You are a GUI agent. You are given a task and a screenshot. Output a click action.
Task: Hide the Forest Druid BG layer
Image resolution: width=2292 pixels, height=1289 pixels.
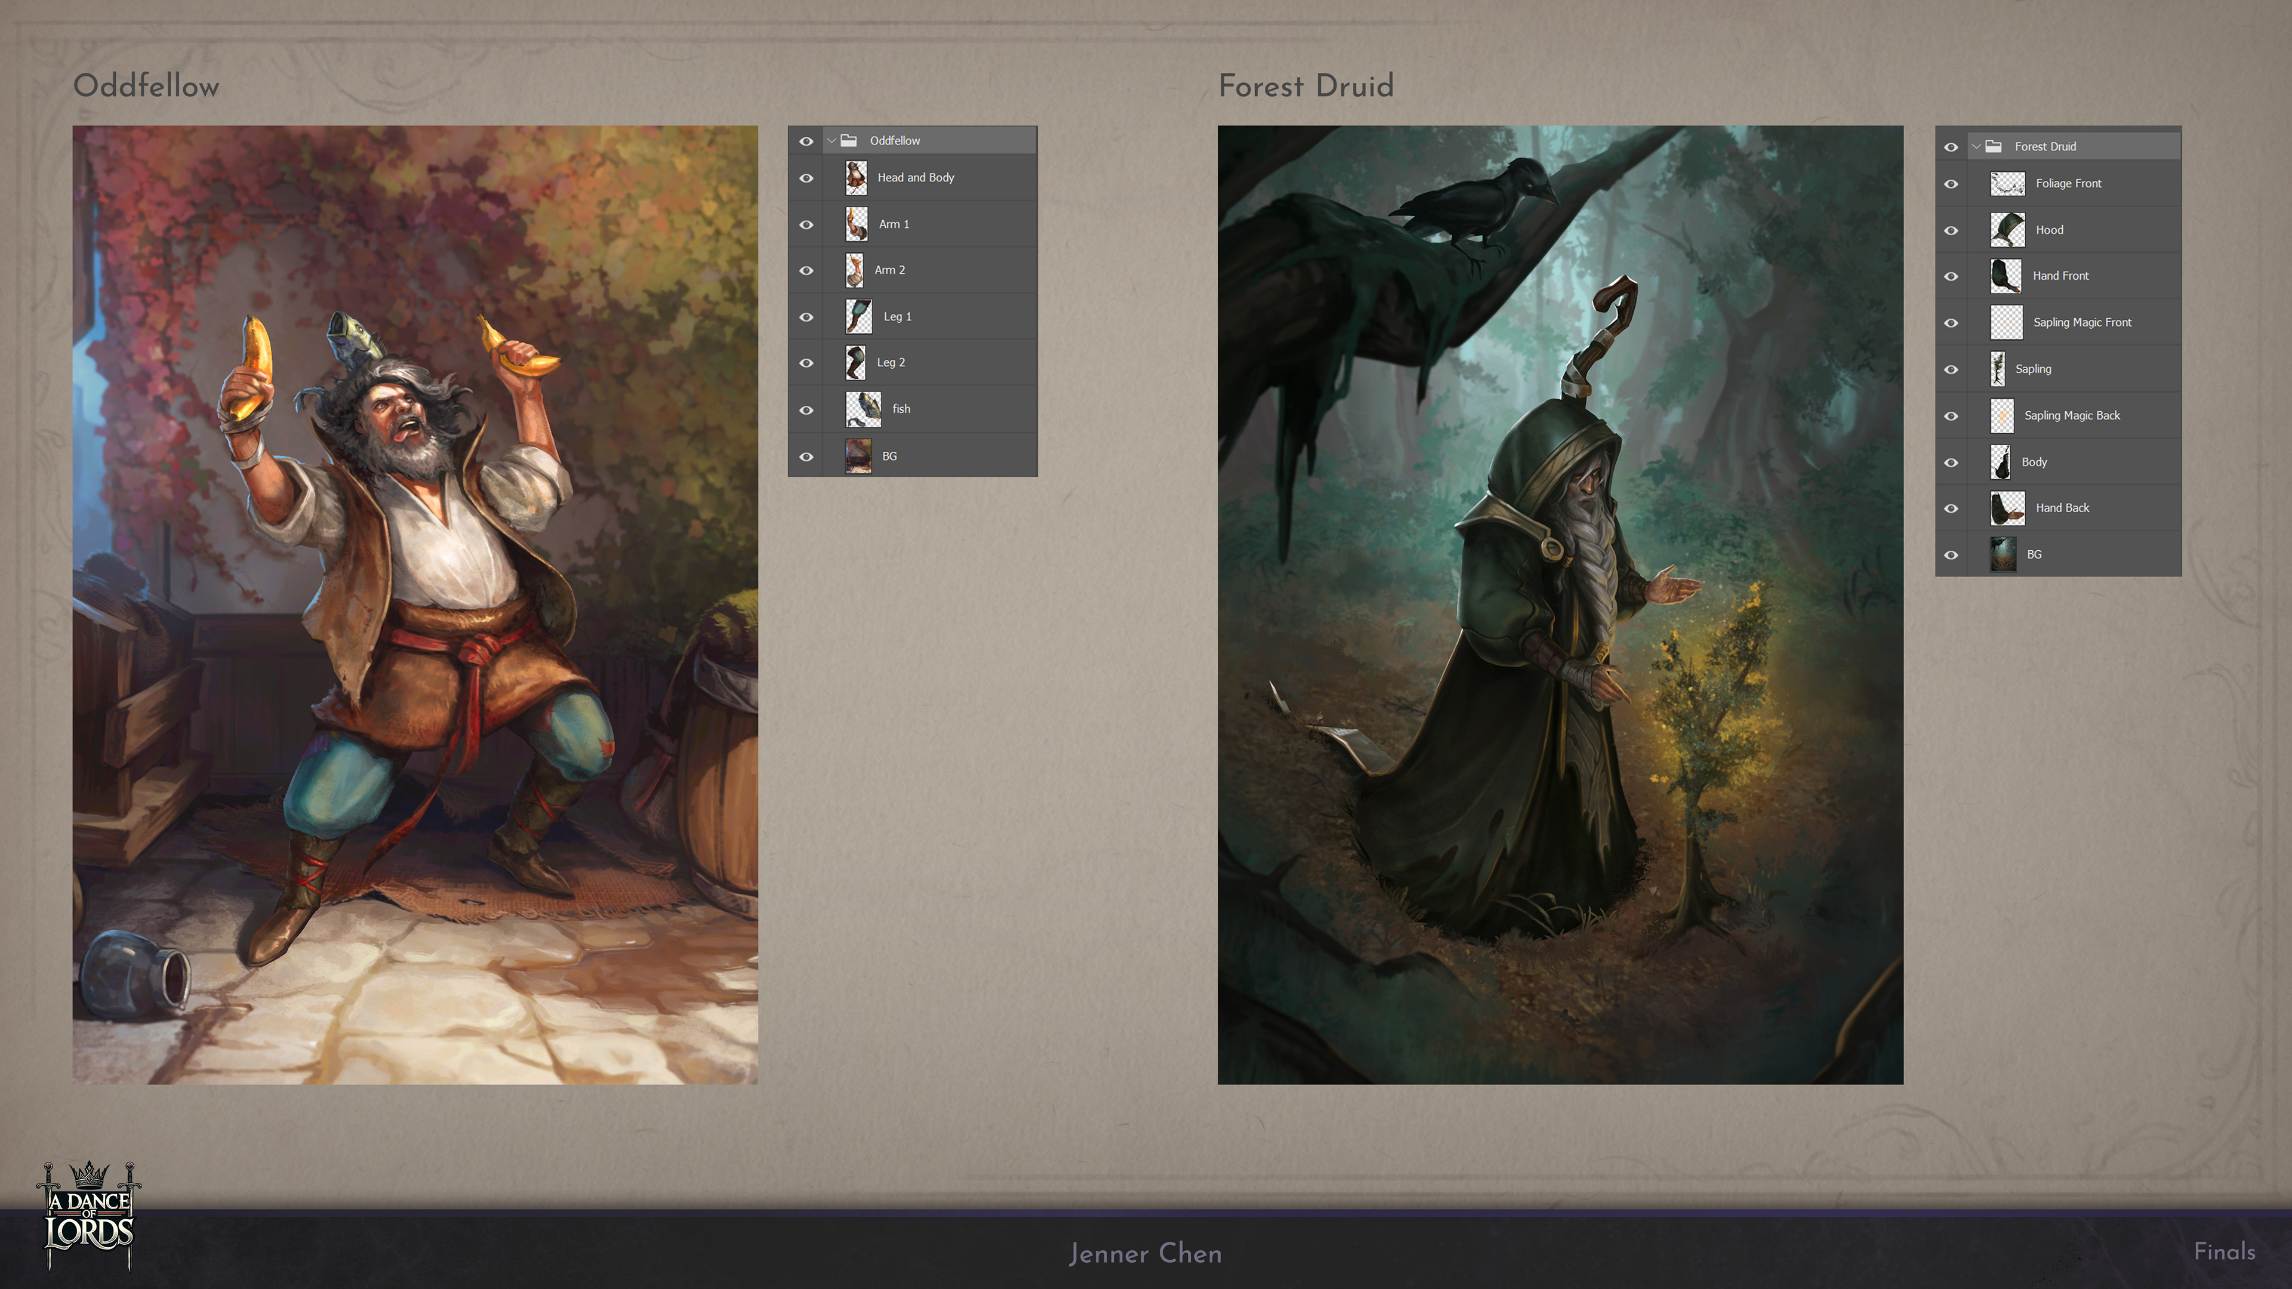click(x=1951, y=555)
